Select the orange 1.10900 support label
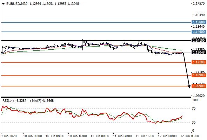 [199, 75]
